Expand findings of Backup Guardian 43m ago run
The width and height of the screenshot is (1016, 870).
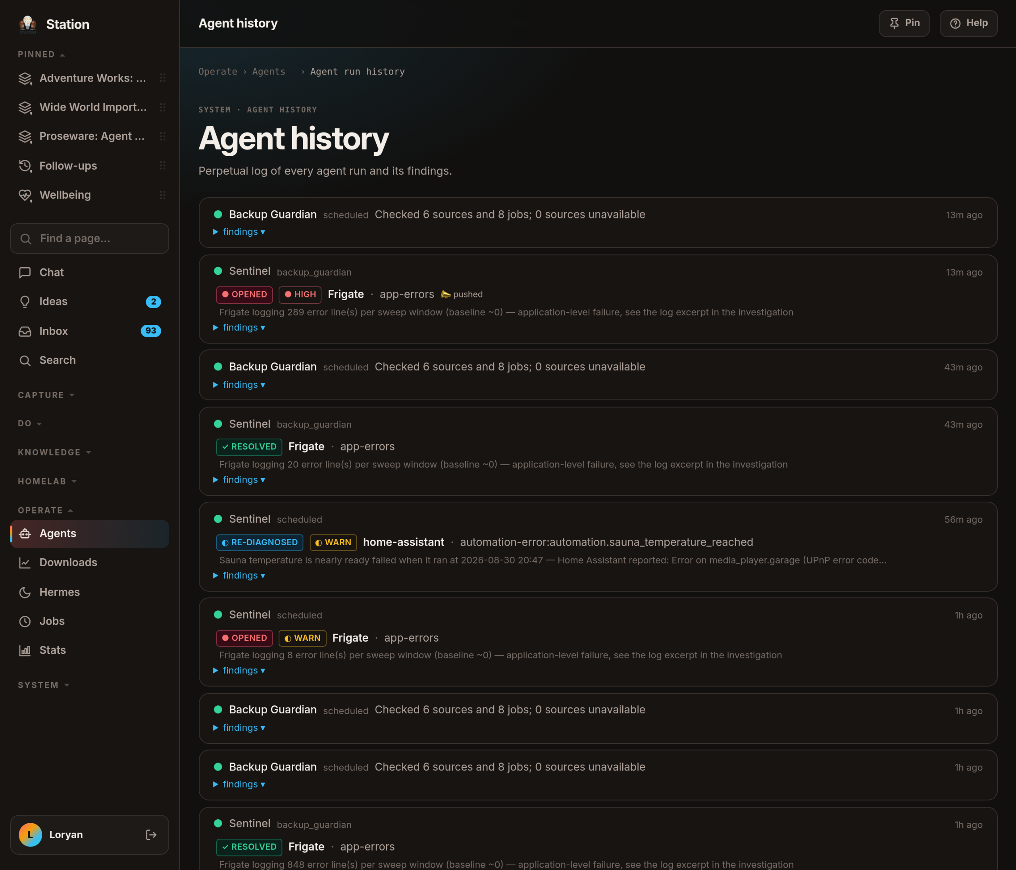point(239,385)
